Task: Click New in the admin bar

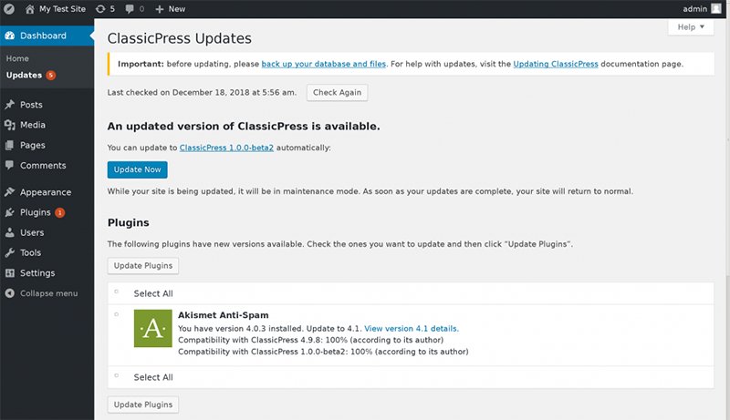Action: pyautogui.click(x=177, y=9)
